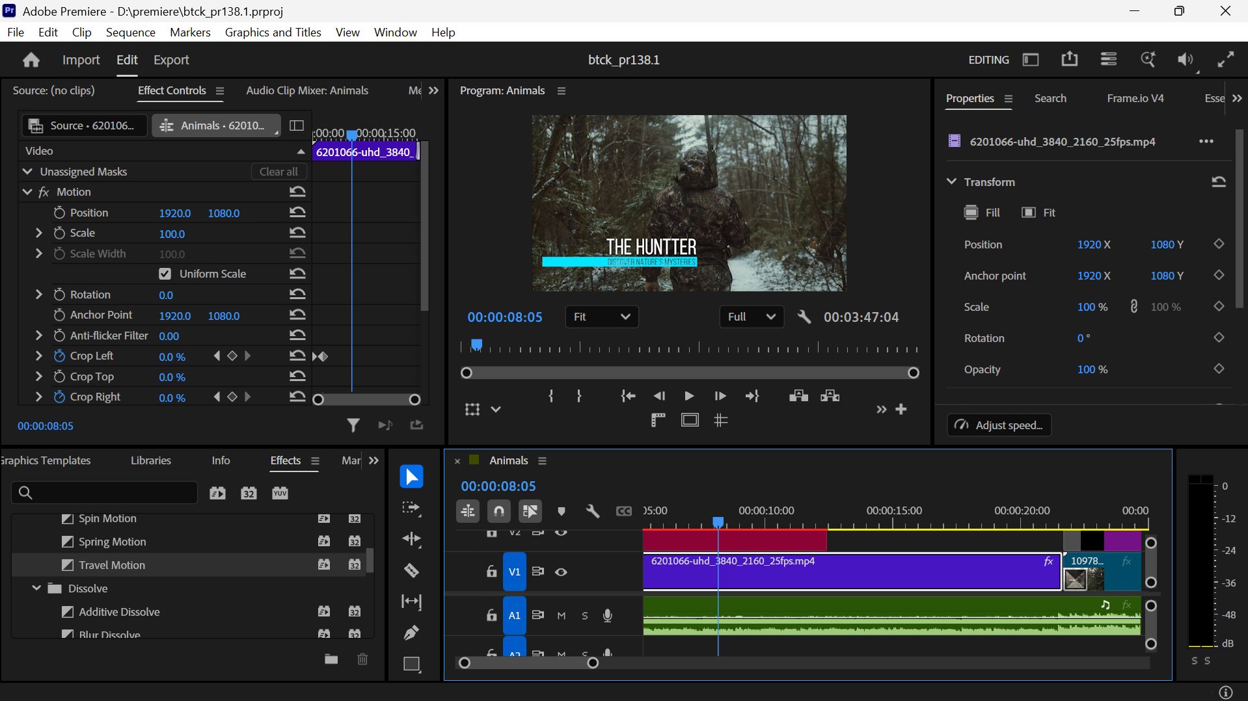Image resolution: width=1248 pixels, height=701 pixels.
Task: Open the Graphics and Titles menu
Action: (x=273, y=33)
